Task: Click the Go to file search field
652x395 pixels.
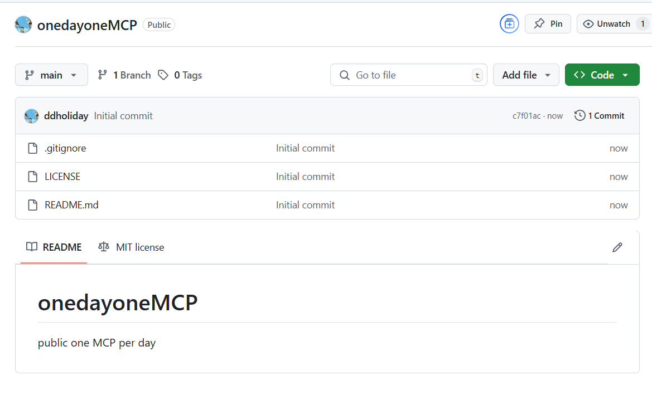Action: 408,75
